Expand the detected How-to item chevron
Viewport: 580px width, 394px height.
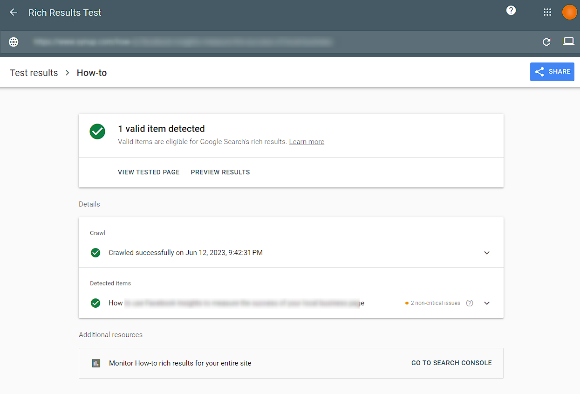487,303
